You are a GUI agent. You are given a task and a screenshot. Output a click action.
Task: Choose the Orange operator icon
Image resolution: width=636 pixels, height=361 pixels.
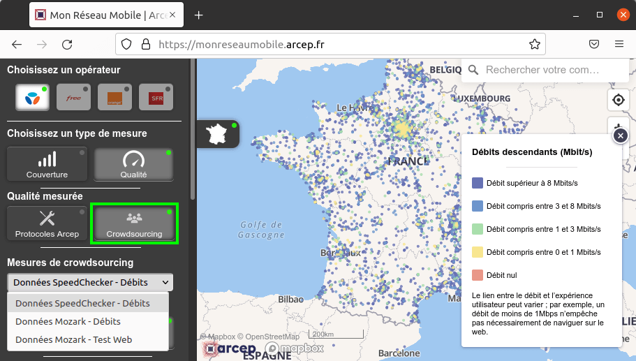pyautogui.click(x=114, y=98)
